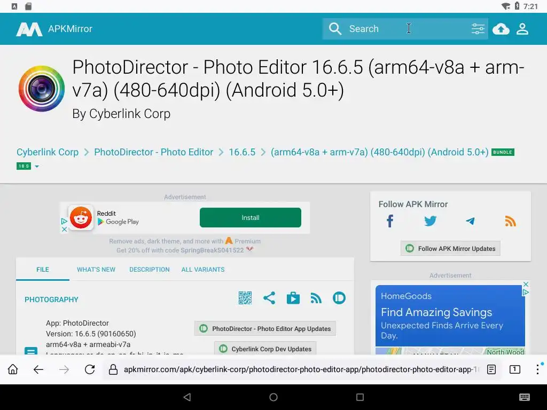The image size is (547, 410).
Task: Click Cyberlink Corp Dev Updates button
Action: (265, 349)
